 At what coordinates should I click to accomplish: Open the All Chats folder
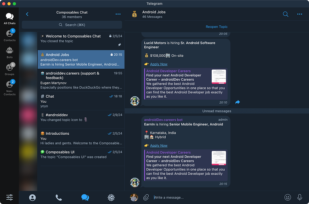10,19
